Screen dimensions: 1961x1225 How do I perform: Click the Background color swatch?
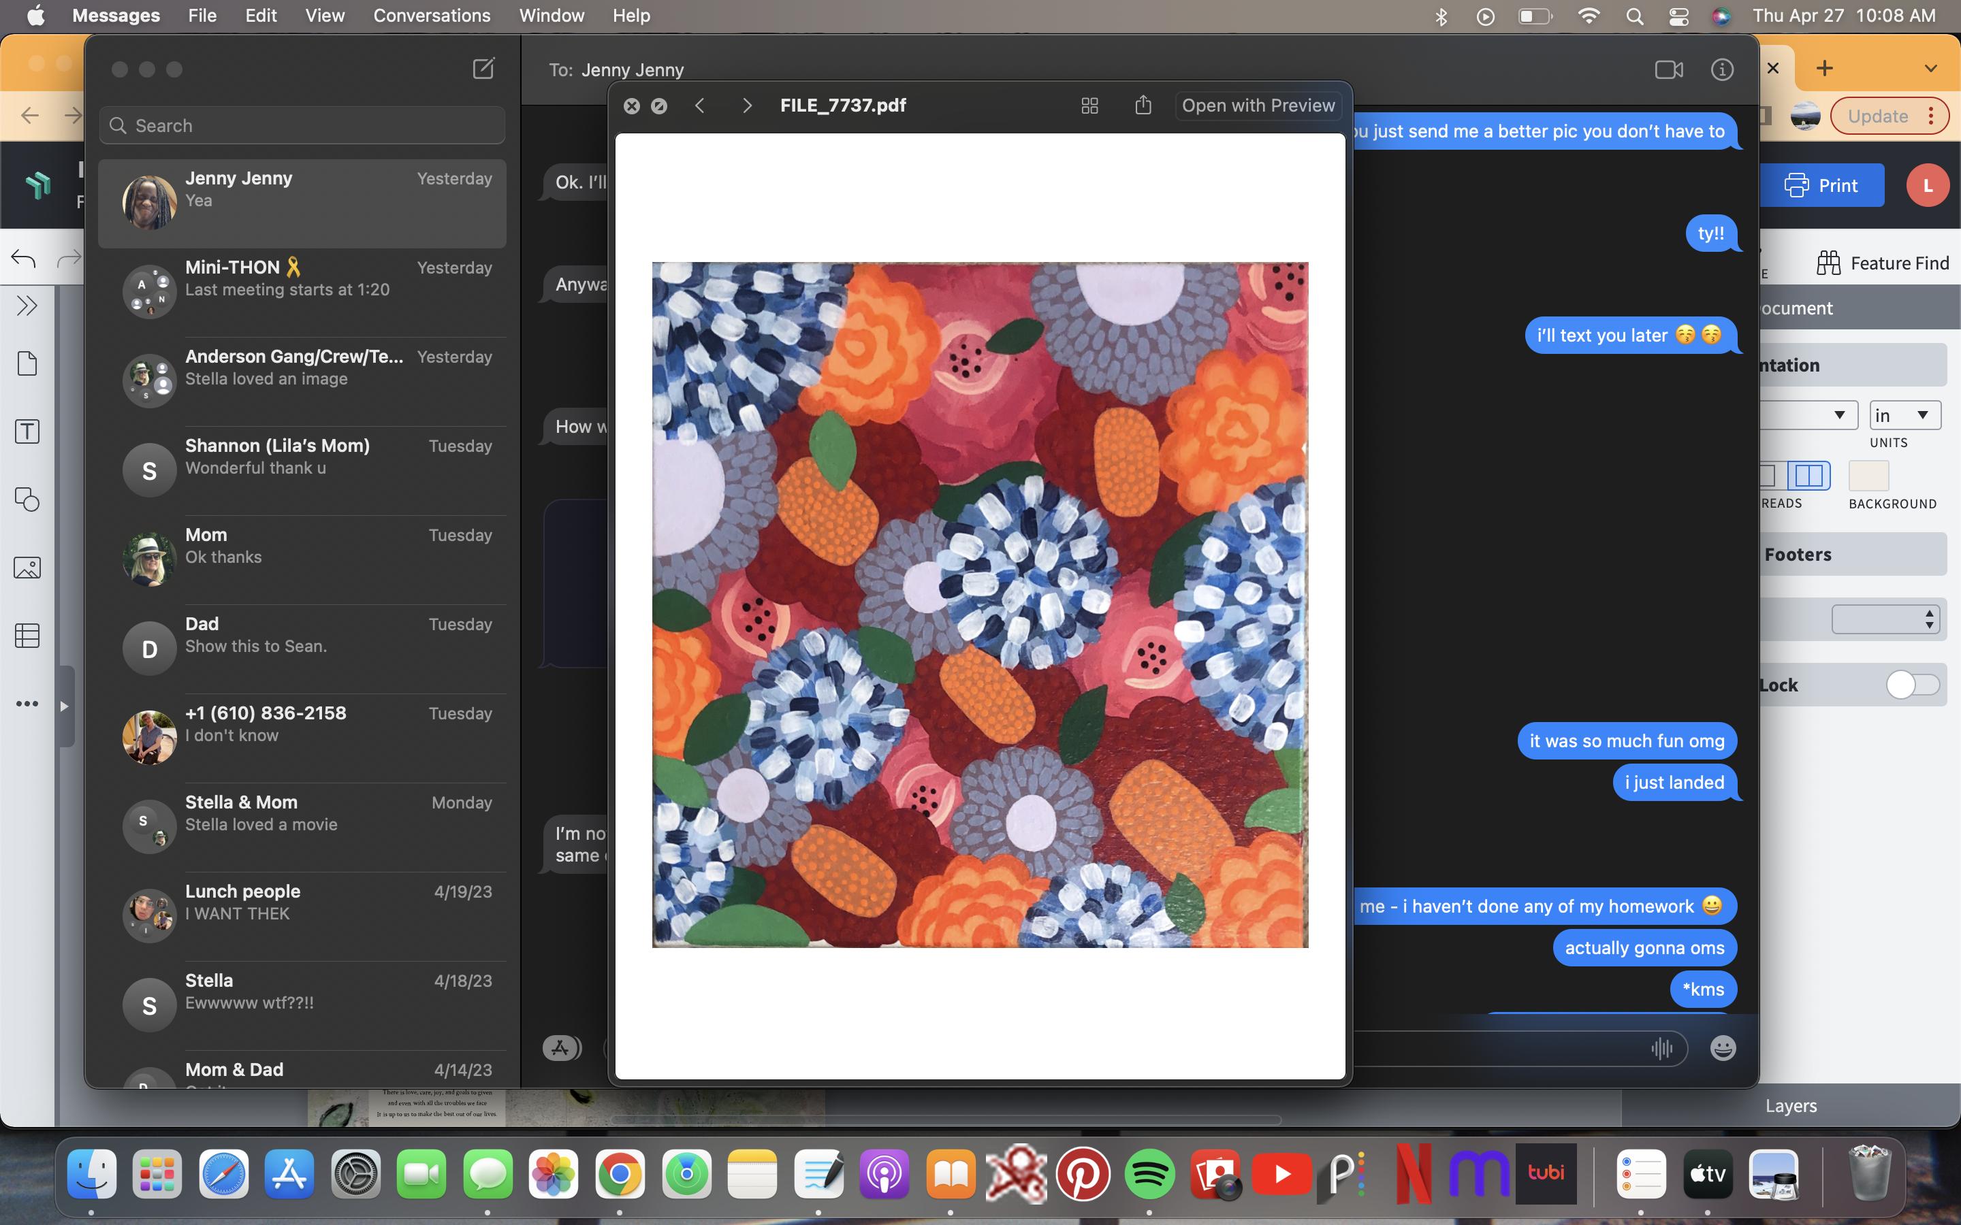coord(1868,476)
